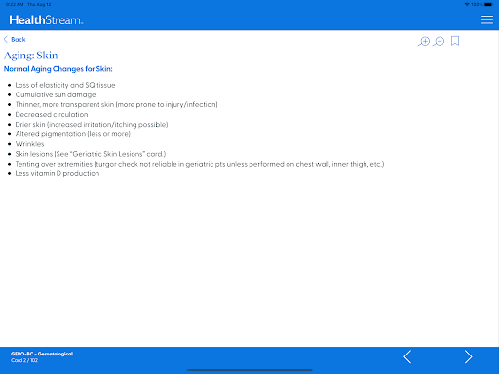
Task: Select the Drier skin bullet
Action: [x=92, y=125]
